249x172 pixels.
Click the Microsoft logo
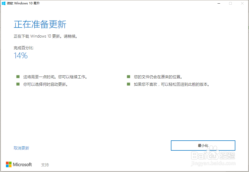19,165
